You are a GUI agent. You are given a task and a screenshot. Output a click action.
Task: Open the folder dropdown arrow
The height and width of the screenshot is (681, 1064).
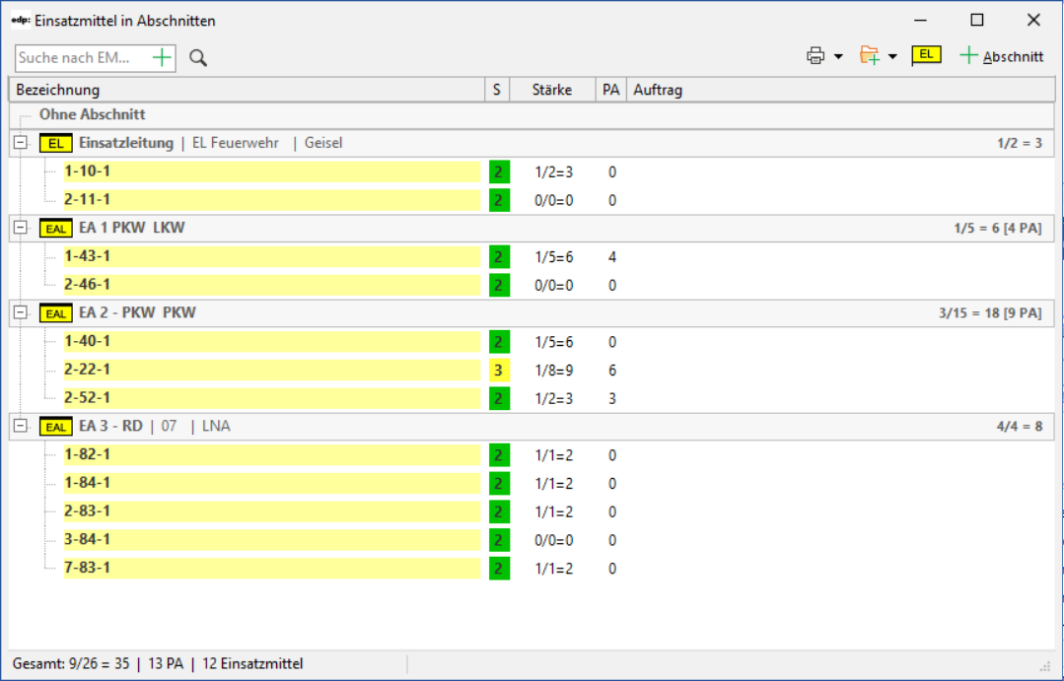point(892,57)
